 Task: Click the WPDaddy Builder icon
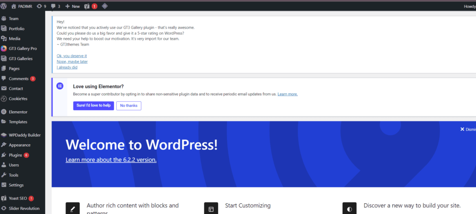[x=4, y=135]
